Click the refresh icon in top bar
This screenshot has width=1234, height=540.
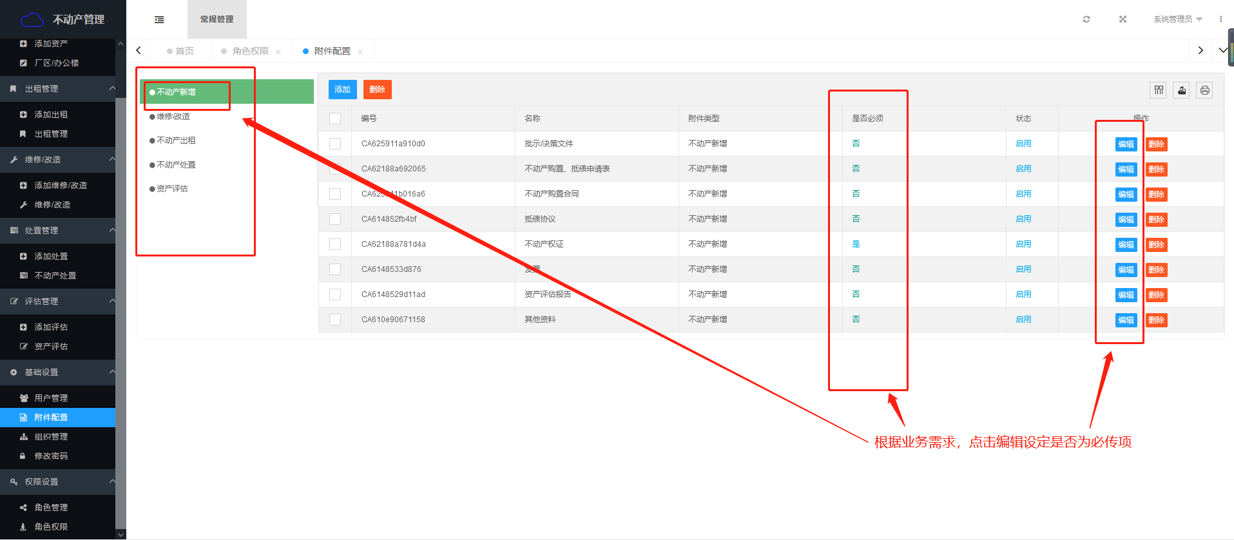[1086, 19]
